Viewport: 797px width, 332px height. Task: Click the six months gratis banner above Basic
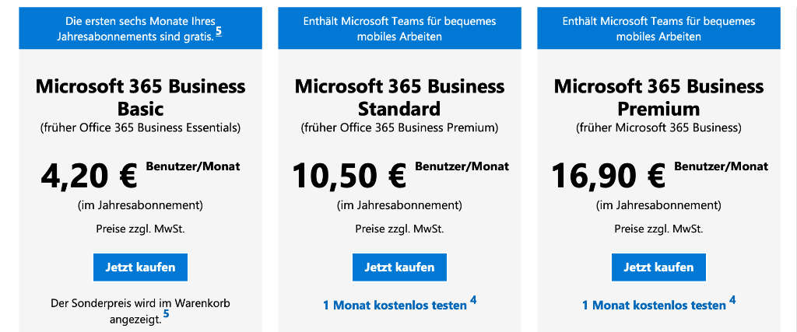click(x=140, y=29)
